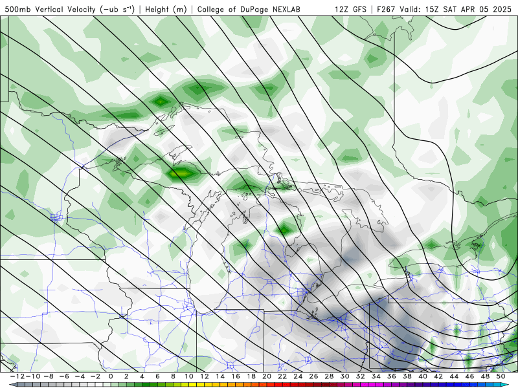Click the '12' colorbar label
518x388 pixels.
coord(205,376)
